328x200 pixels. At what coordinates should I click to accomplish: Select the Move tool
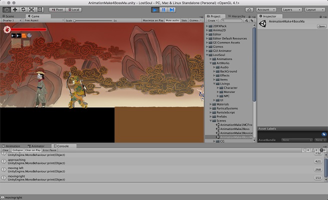coord(14,9)
